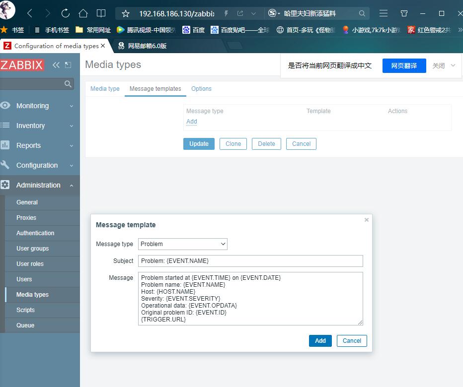
Task: Expand translation bar options chevron
Action: 453,65
